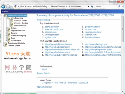125x94 pixels.
Task: Open the rad.msn.com link
Action: (90, 35)
